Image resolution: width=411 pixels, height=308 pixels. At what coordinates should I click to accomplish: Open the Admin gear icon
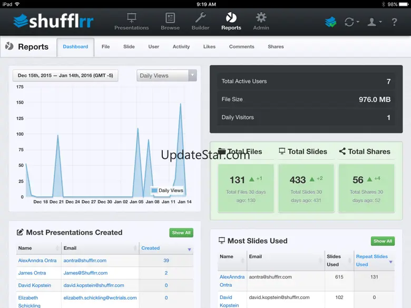261,18
